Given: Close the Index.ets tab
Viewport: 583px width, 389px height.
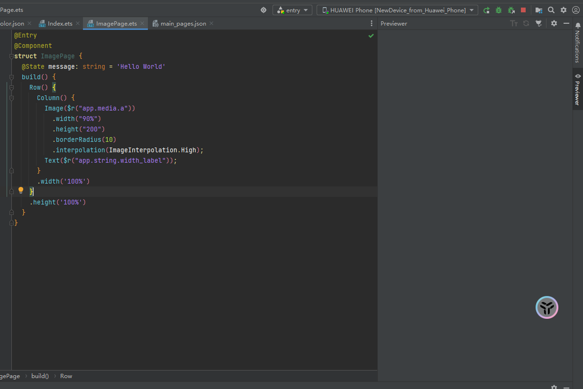Looking at the screenshot, I should click(x=78, y=23).
